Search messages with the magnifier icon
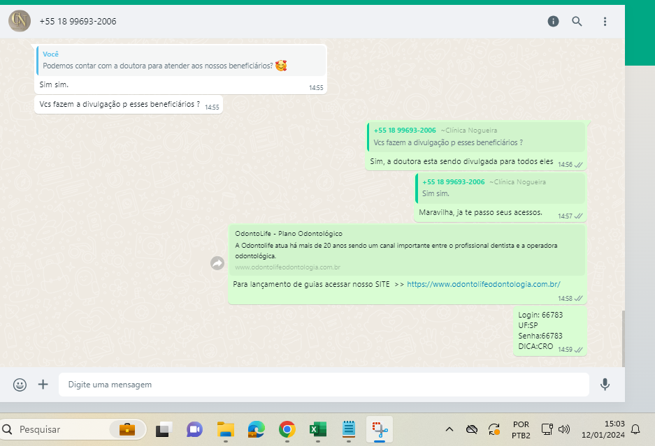Viewport: 655px width, 446px height. point(577,22)
